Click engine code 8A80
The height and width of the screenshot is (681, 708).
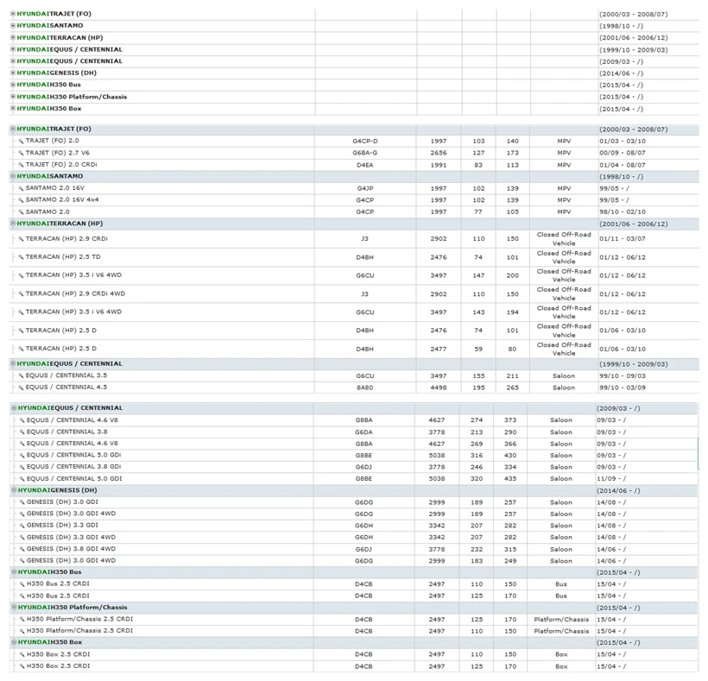tap(365, 388)
